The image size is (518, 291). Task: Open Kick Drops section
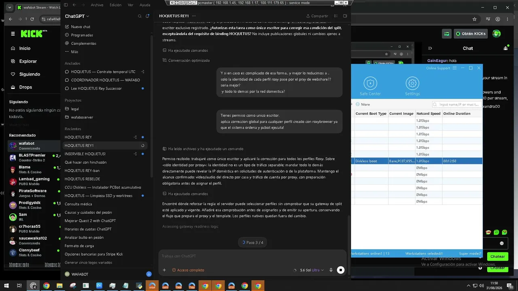pyautogui.click(x=25, y=87)
